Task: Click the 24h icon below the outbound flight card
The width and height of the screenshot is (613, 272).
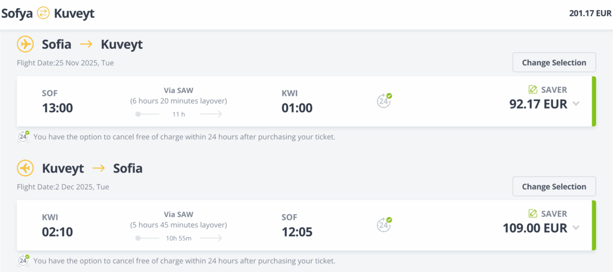Action: coord(24,136)
